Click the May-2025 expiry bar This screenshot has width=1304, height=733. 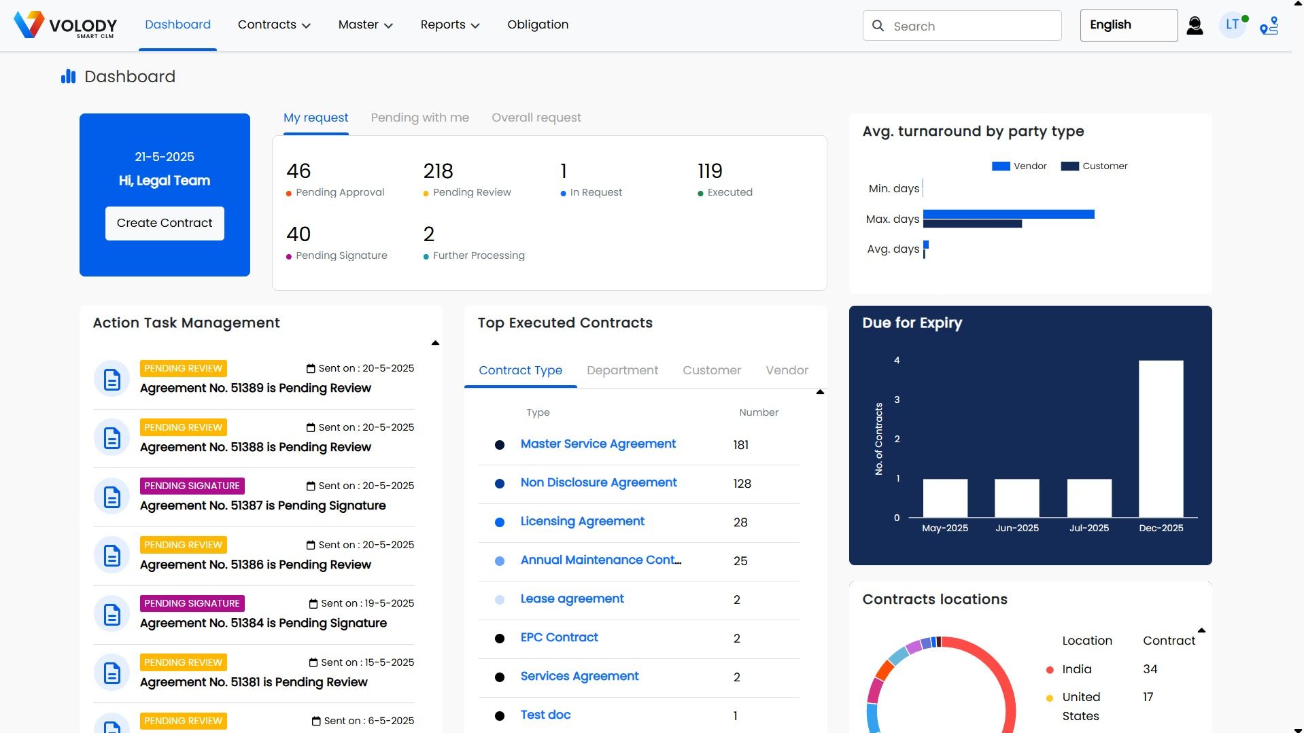(945, 499)
